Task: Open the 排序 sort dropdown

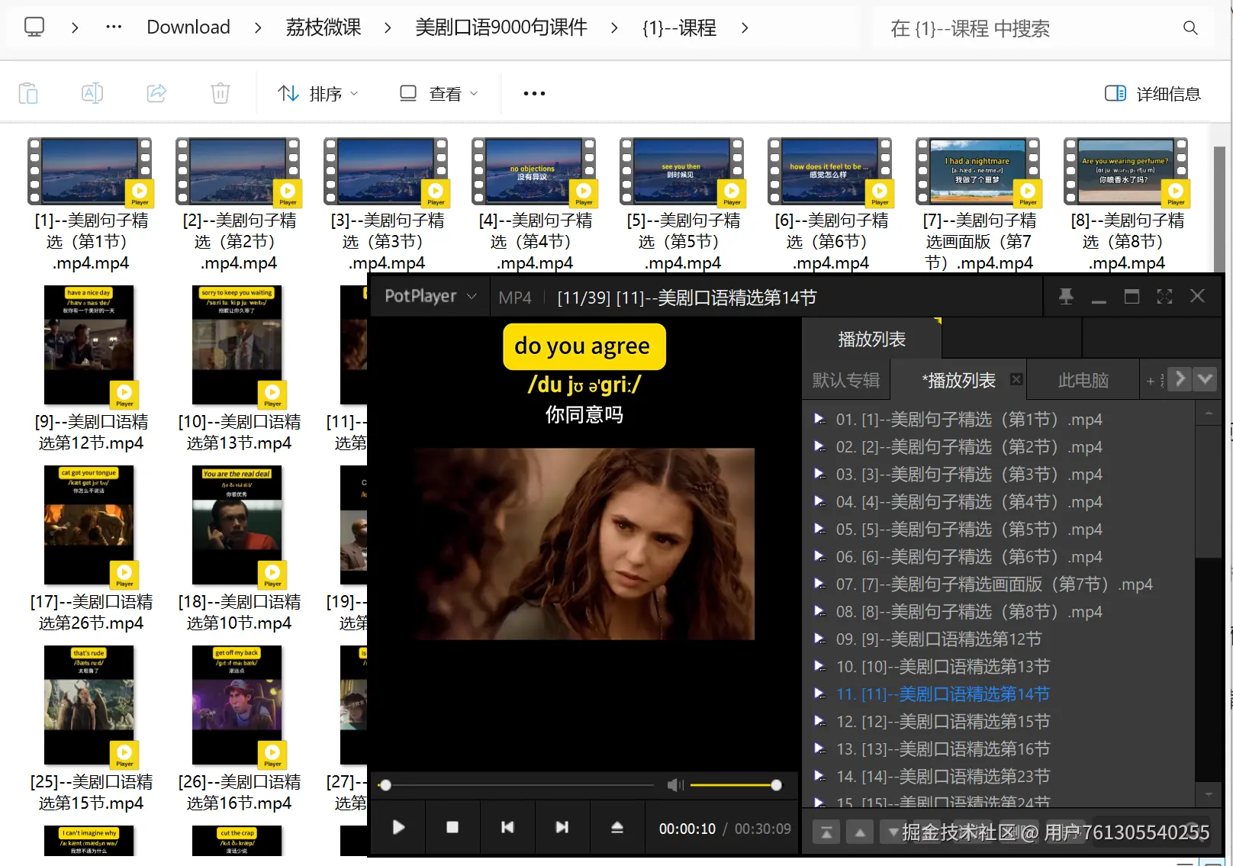Action: pyautogui.click(x=318, y=93)
